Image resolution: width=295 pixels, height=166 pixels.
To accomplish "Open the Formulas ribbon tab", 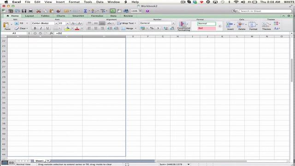I will tap(97, 16).
